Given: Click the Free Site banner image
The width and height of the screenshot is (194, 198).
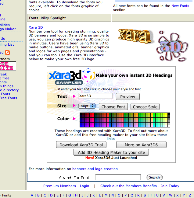Looking at the screenshot, I should (x=7, y=66).
